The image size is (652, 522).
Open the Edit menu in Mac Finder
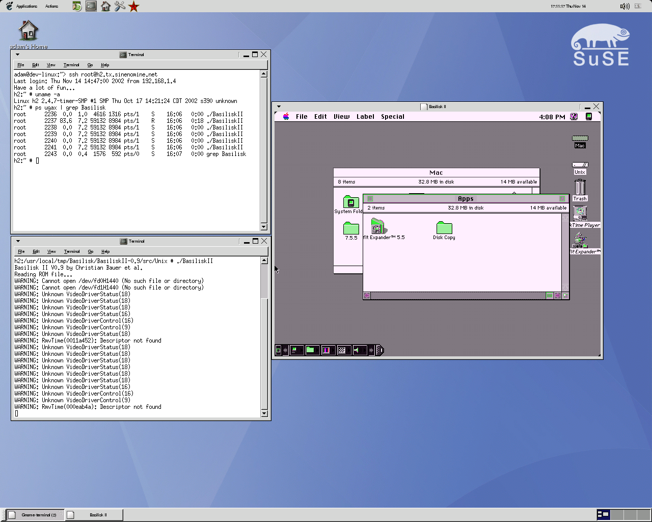coord(320,116)
